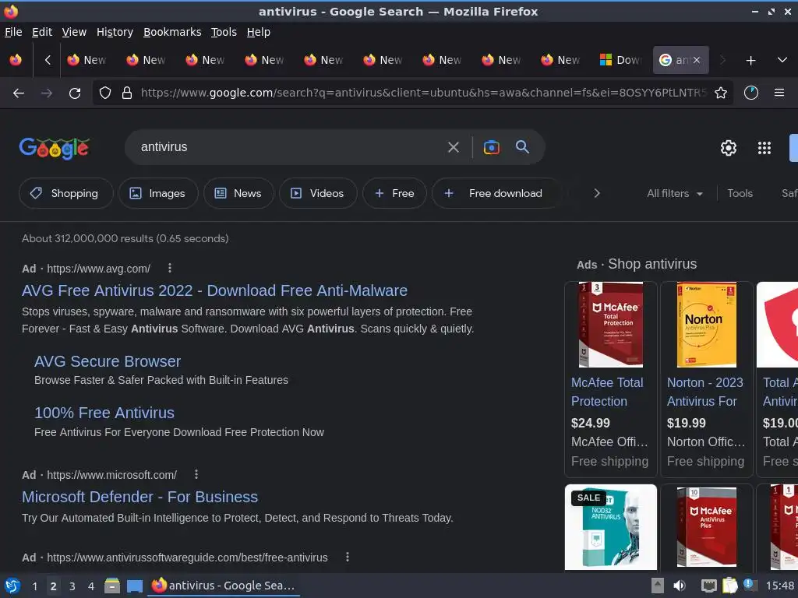This screenshot has height=598, width=798.
Task: Open the Tools search options
Action: 740,194
